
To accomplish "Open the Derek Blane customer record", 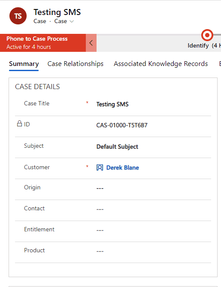I will [122, 167].
